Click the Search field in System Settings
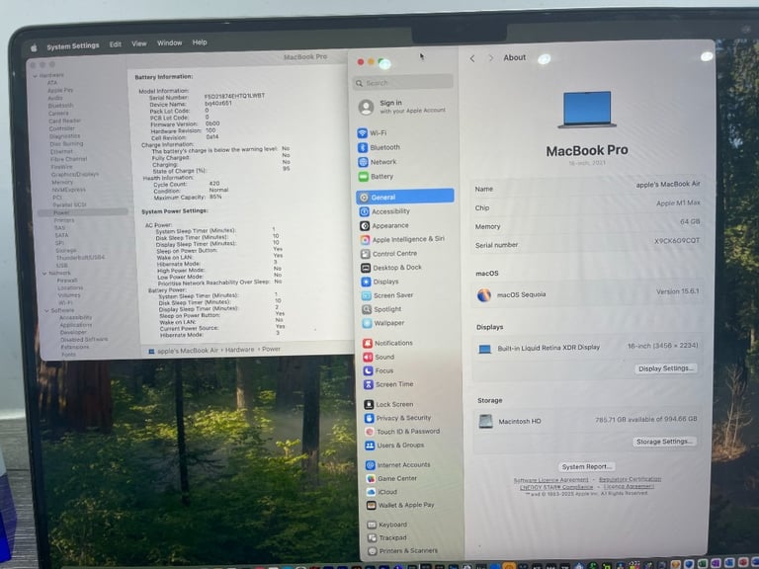Viewport: 759px width, 569px height. click(403, 83)
